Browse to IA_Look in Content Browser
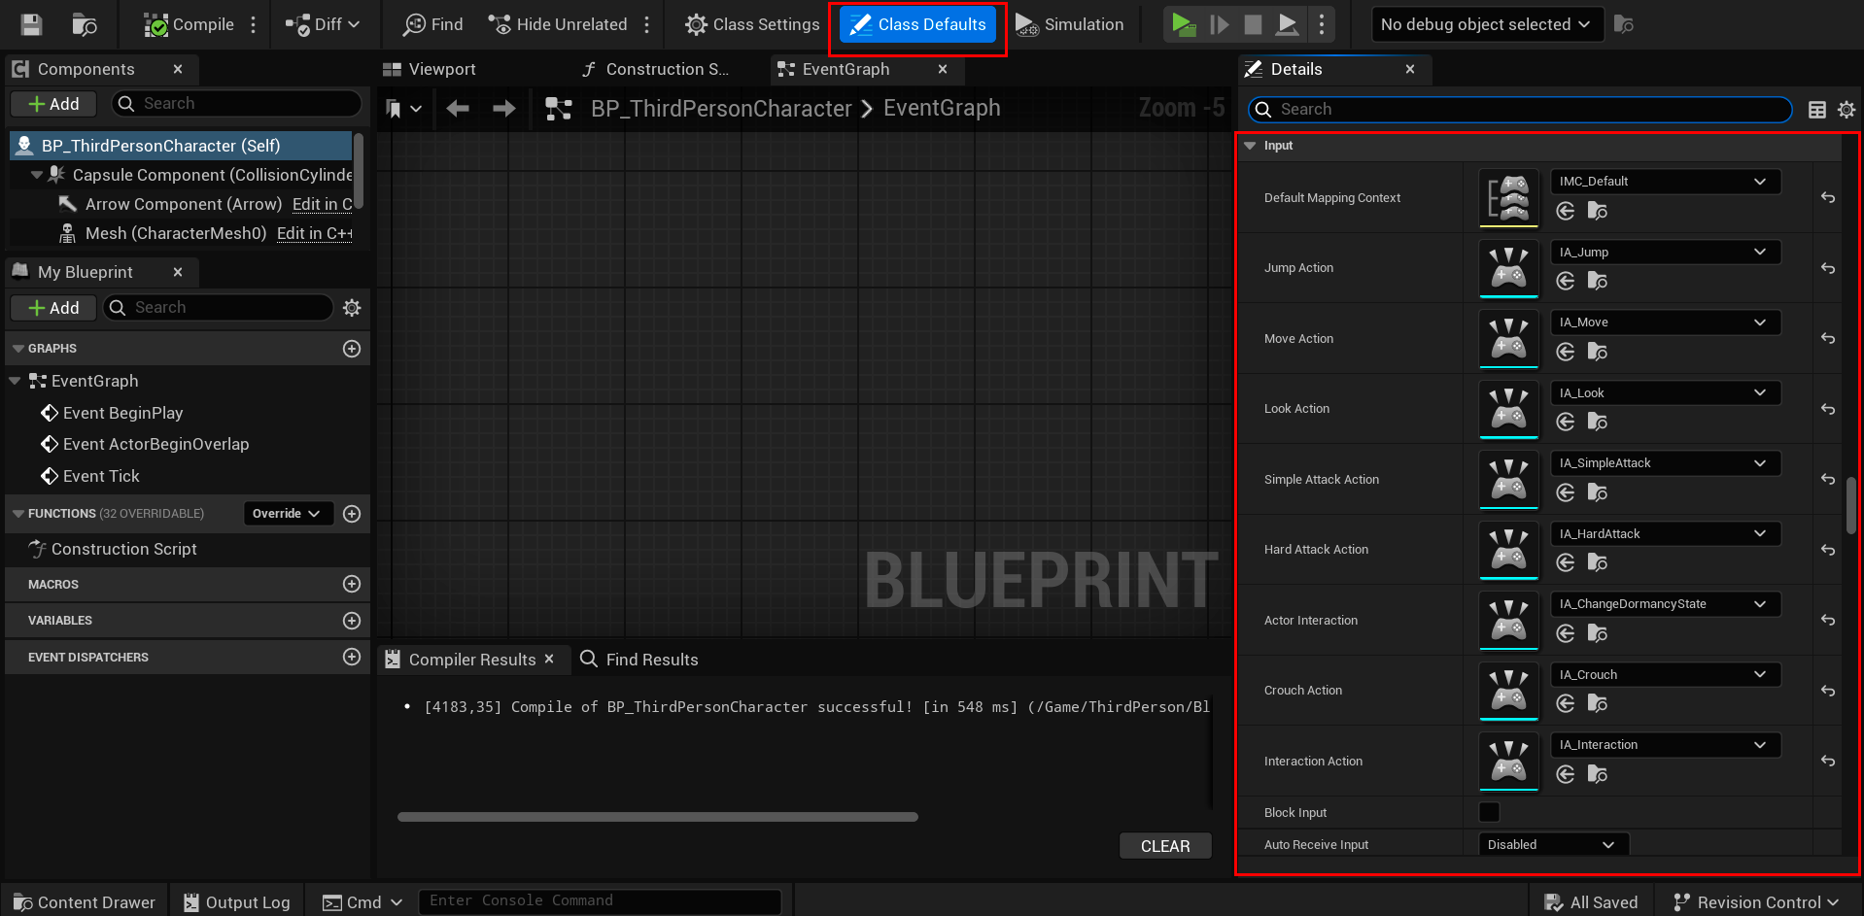 coord(1597,422)
